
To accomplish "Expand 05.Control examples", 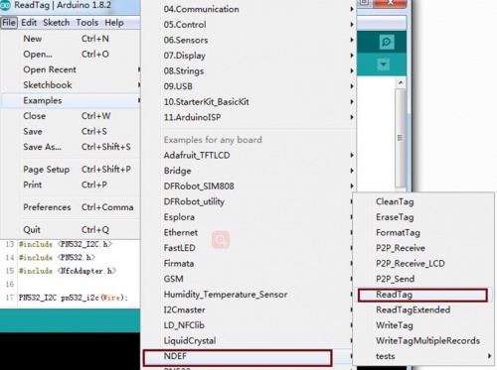I will [x=249, y=25].
